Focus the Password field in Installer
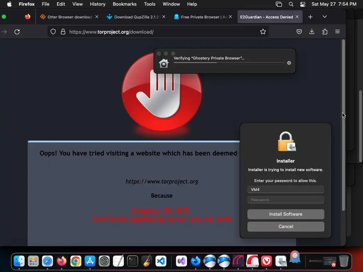Image resolution: width=363 pixels, height=272 pixels. coord(286,200)
